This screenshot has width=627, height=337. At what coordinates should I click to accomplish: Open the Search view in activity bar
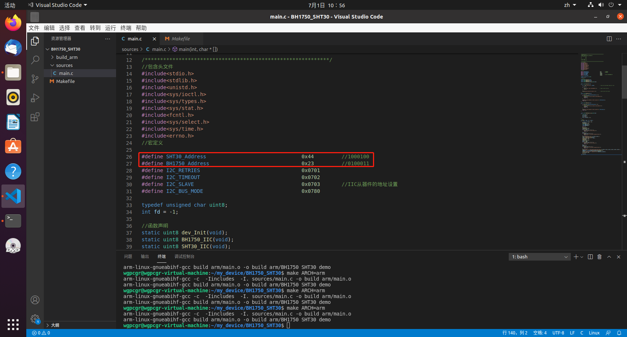point(35,60)
